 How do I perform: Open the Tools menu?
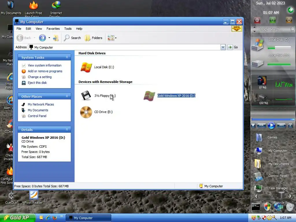68,29
